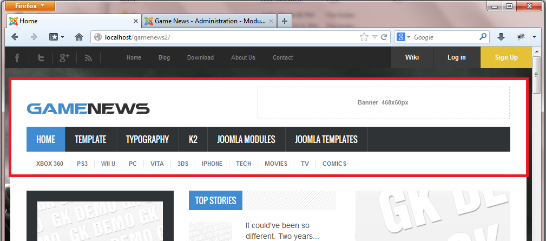Click the yellow Sign Up button

click(506, 57)
